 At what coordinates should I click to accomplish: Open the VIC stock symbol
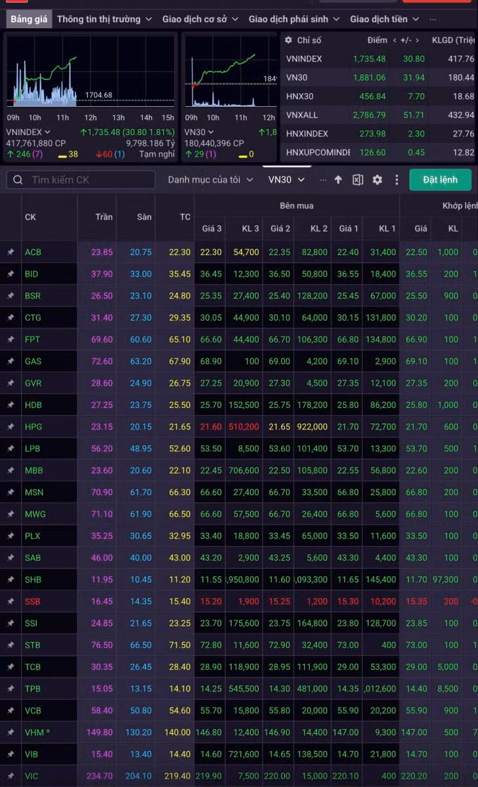(31, 776)
